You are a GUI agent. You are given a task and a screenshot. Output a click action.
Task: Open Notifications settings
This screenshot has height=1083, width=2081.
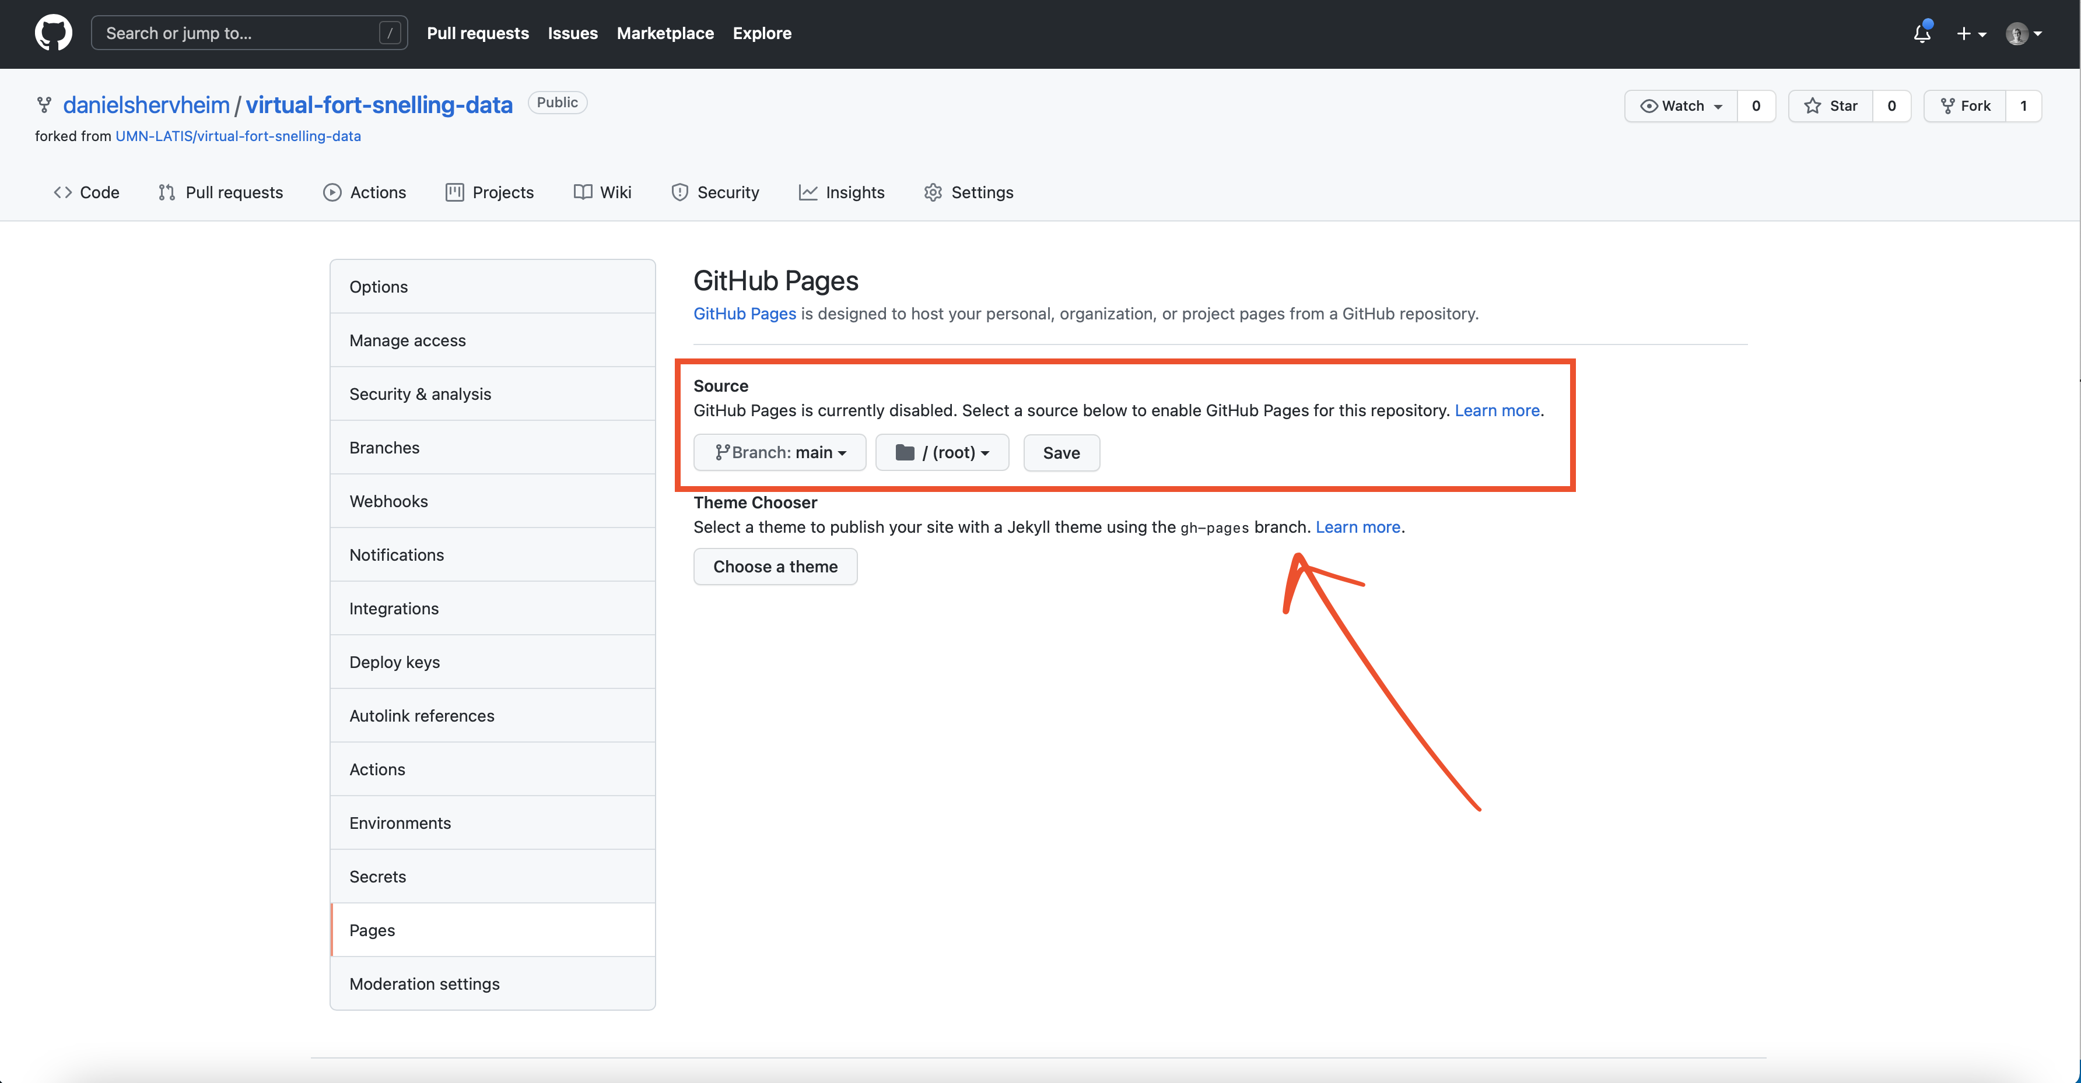493,555
